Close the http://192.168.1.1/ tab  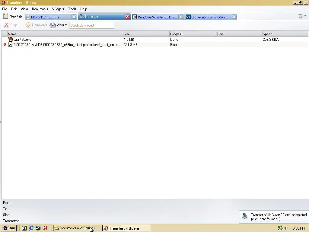click(74, 17)
